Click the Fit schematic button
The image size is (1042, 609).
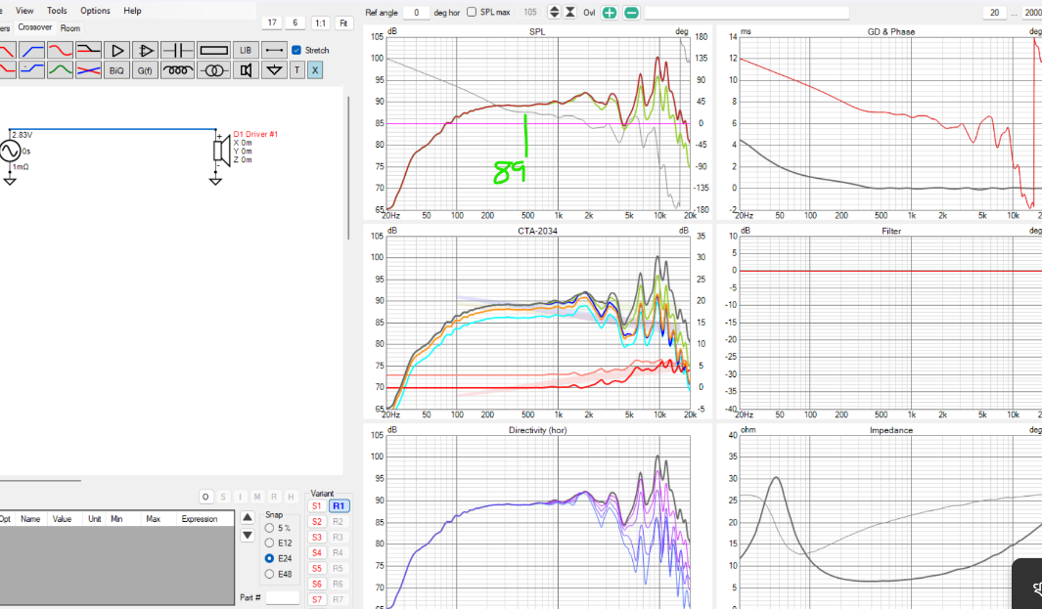coord(343,22)
